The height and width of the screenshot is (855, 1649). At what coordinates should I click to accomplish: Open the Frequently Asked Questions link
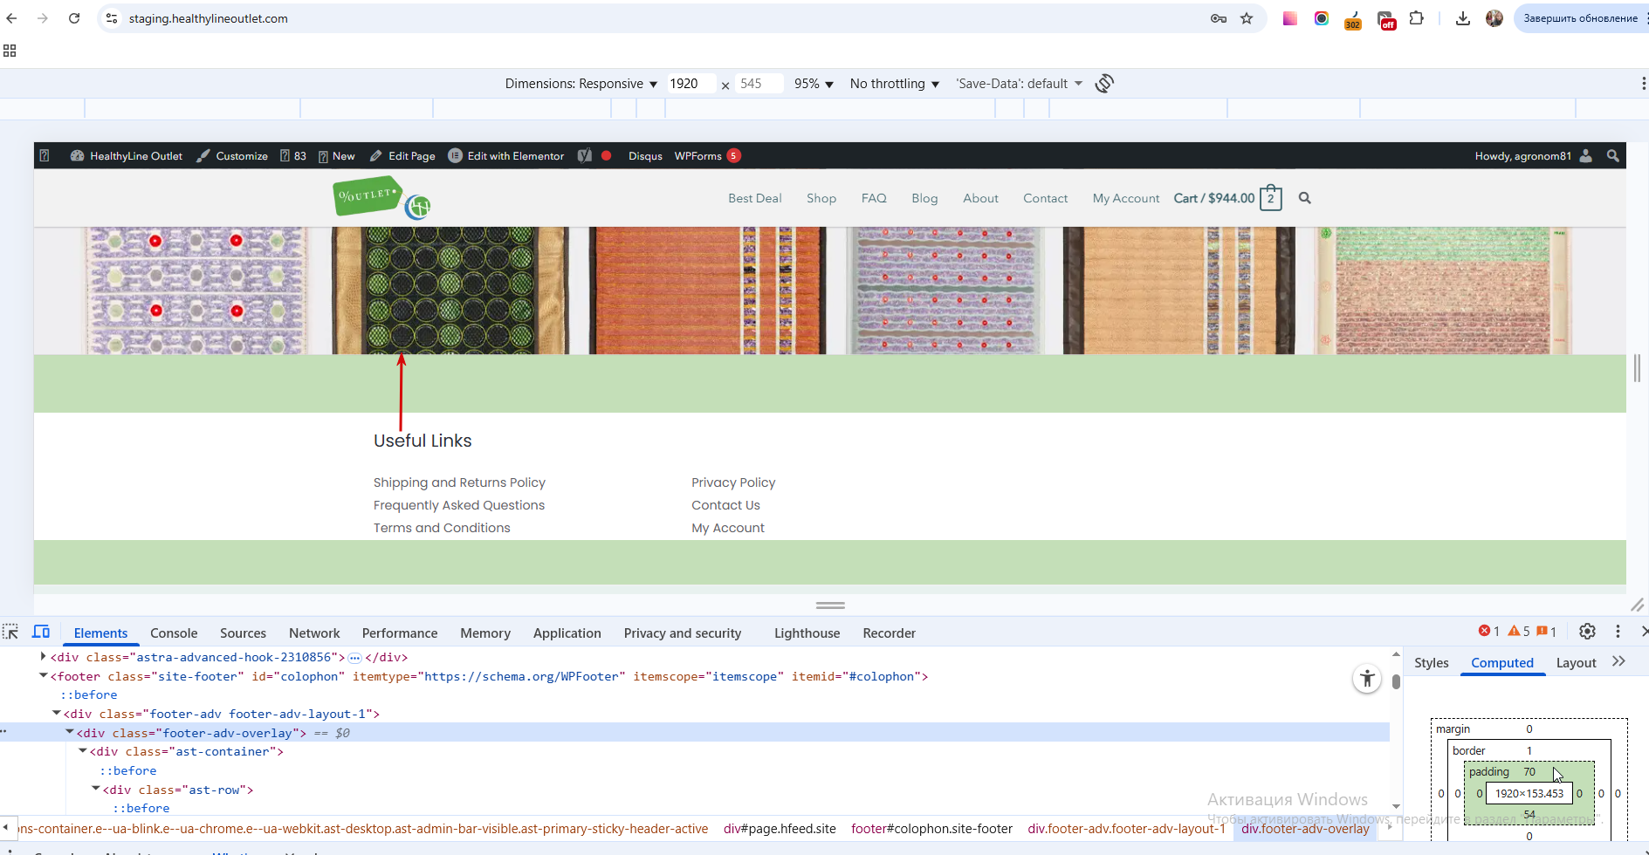click(459, 505)
